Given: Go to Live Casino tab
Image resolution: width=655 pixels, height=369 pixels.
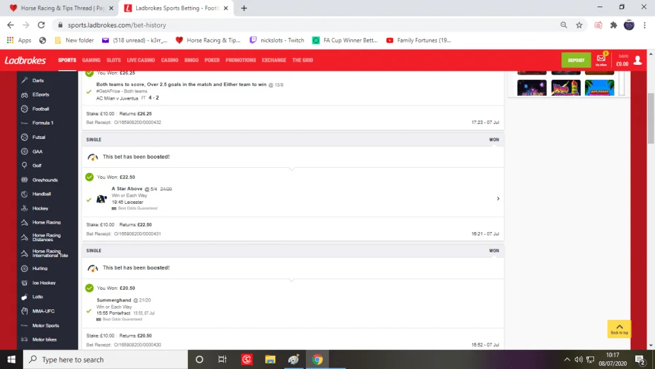Looking at the screenshot, I should click(x=141, y=60).
